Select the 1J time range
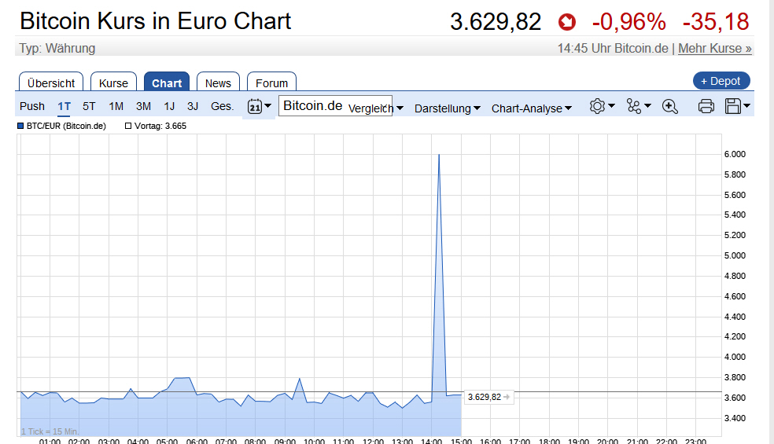The width and height of the screenshot is (774, 444). tap(169, 106)
